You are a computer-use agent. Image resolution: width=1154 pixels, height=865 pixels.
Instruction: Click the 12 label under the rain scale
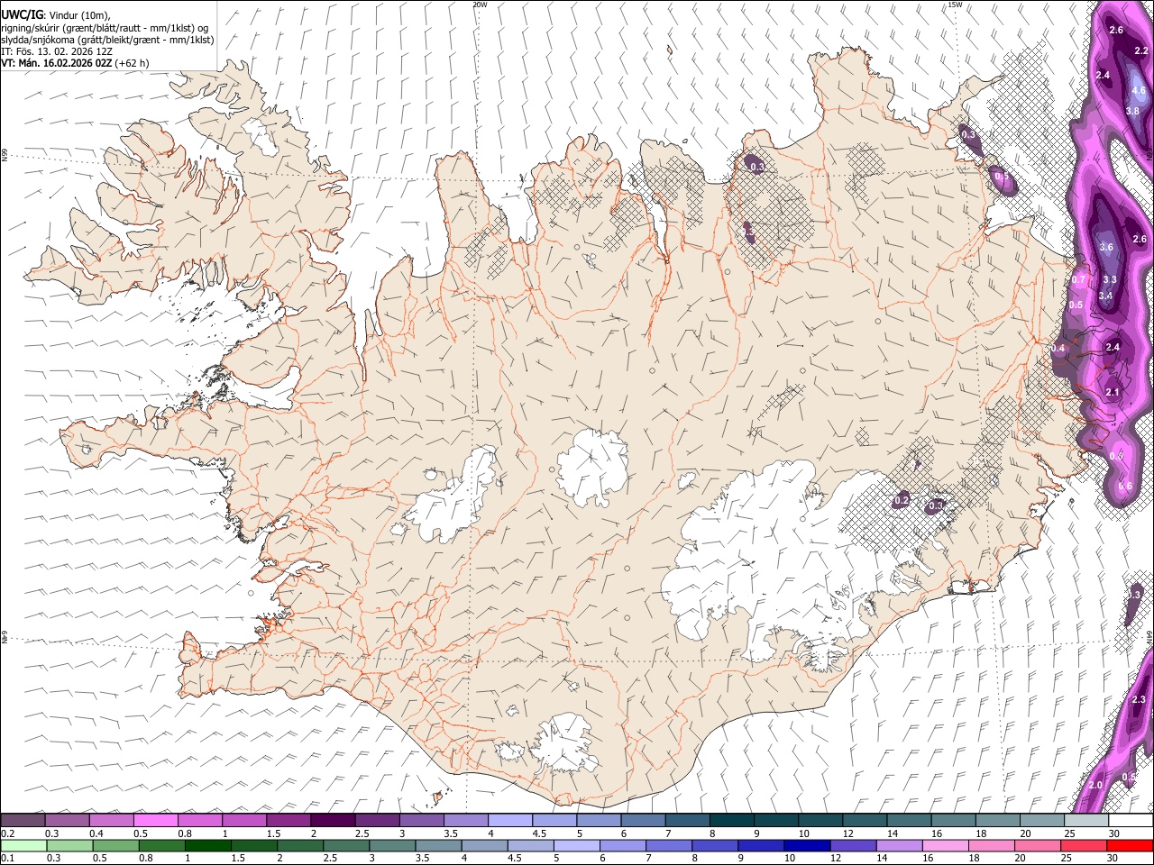[x=837, y=858]
